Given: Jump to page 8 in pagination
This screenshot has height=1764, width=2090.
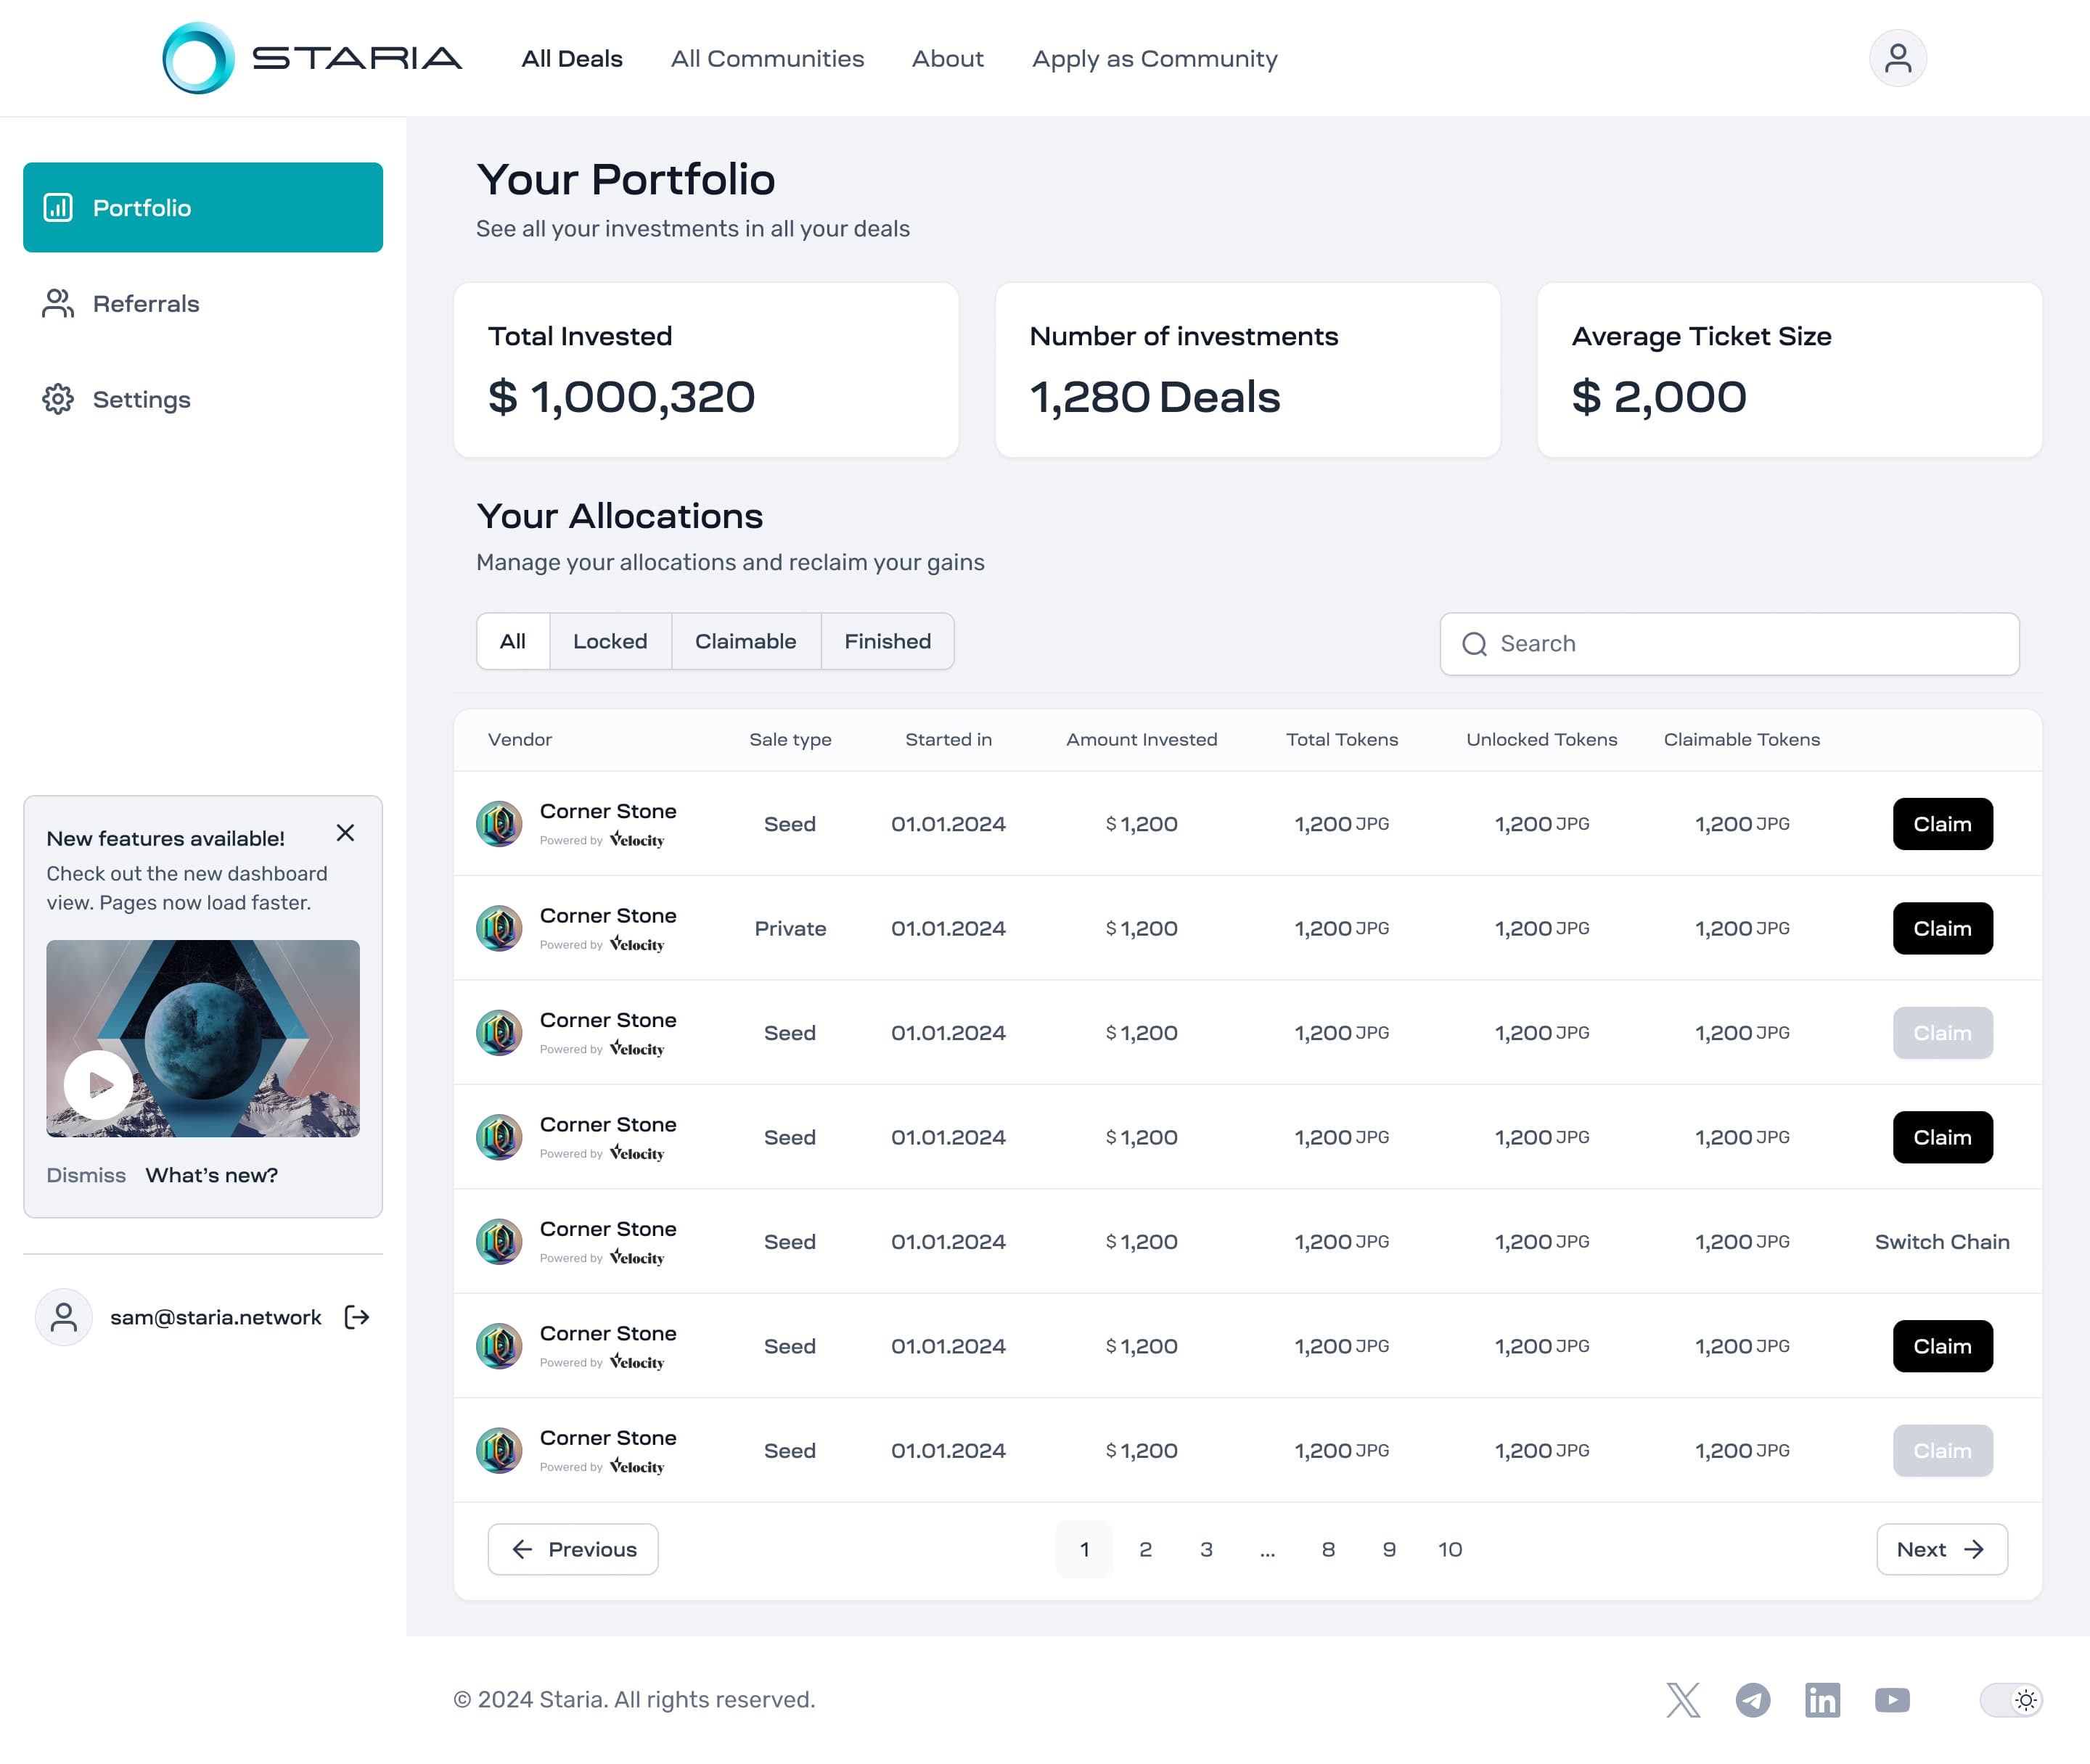Looking at the screenshot, I should pos(1327,1549).
